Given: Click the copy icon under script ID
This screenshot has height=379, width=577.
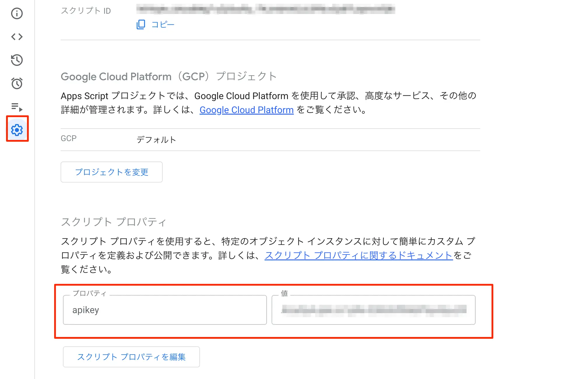Looking at the screenshot, I should point(141,24).
